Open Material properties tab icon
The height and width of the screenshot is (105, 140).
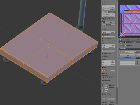click(x=139, y=42)
